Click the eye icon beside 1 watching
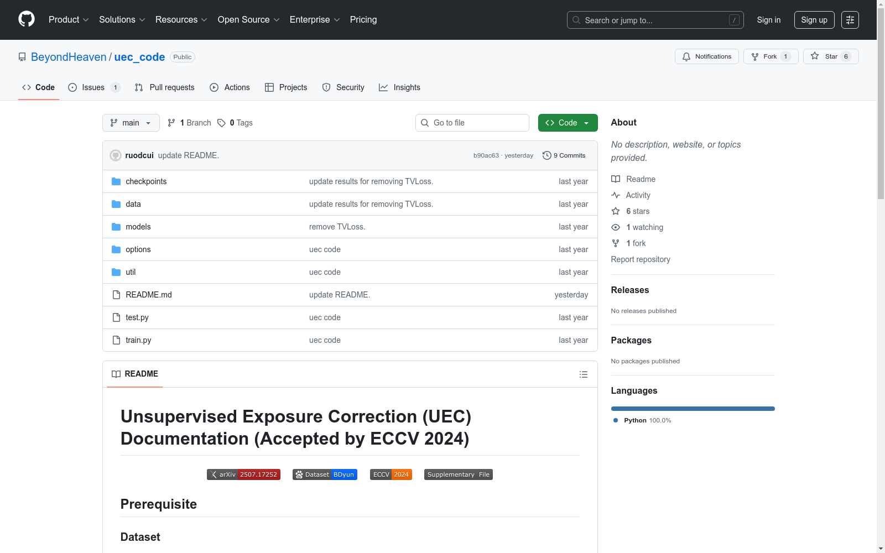The width and height of the screenshot is (885, 553). (x=616, y=227)
